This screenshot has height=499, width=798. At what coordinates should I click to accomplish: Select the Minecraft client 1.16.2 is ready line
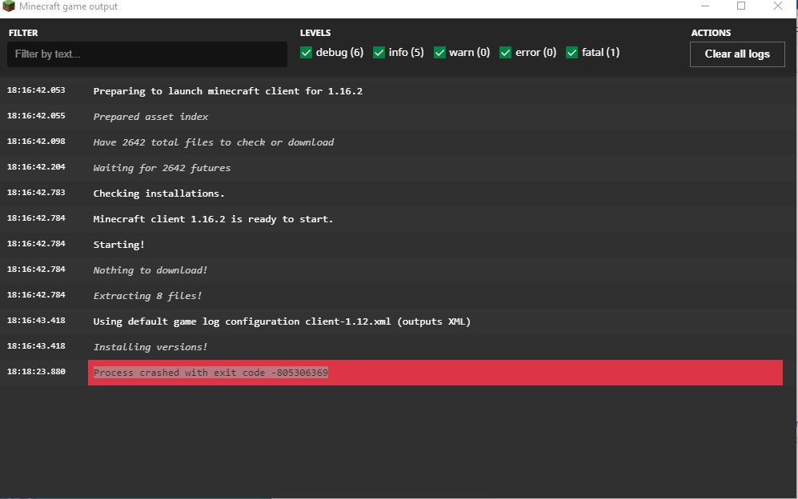click(x=213, y=219)
